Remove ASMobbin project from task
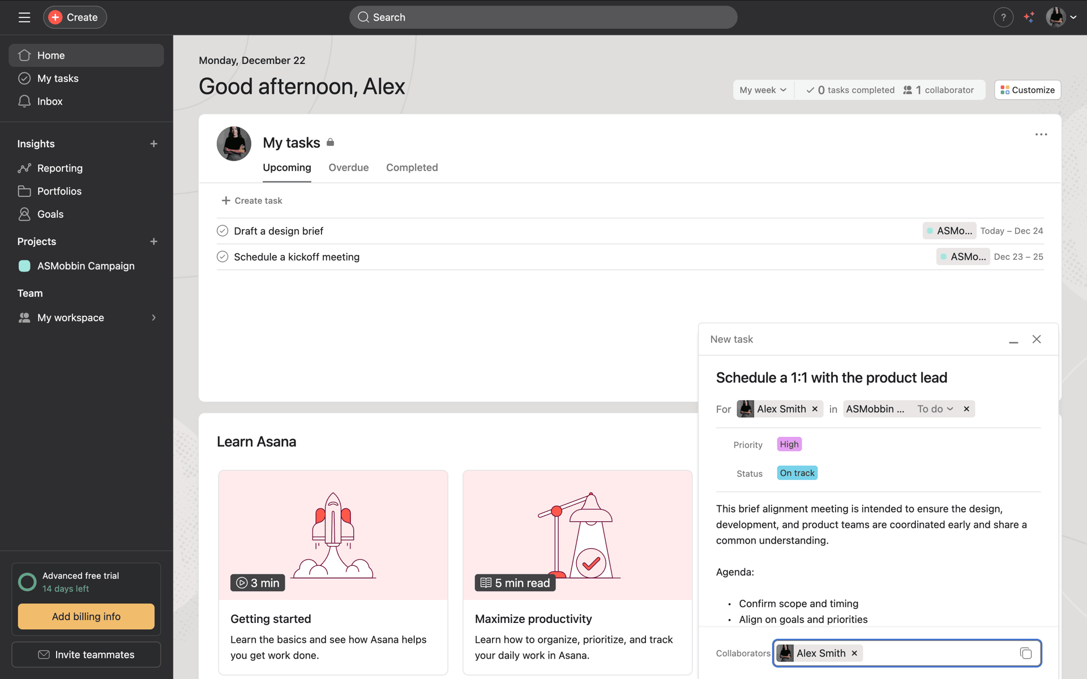The height and width of the screenshot is (679, 1087). (966, 409)
